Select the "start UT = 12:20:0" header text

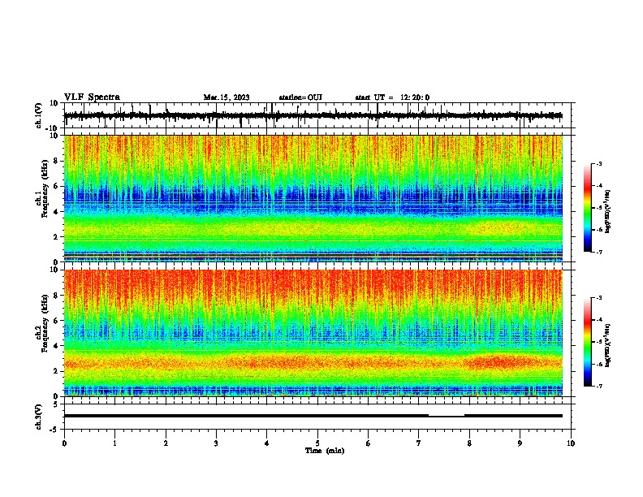(x=392, y=97)
